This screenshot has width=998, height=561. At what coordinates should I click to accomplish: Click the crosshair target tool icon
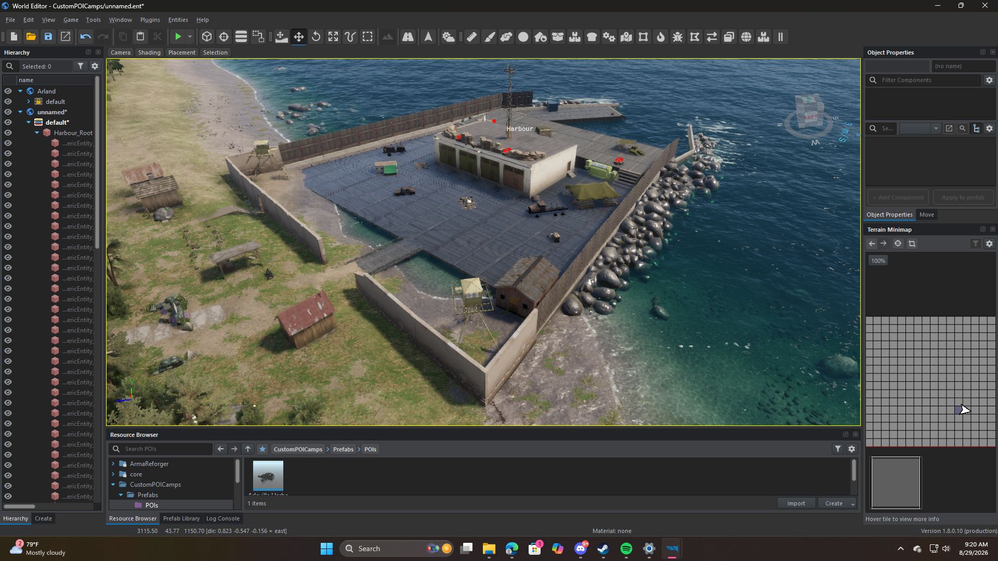224,37
